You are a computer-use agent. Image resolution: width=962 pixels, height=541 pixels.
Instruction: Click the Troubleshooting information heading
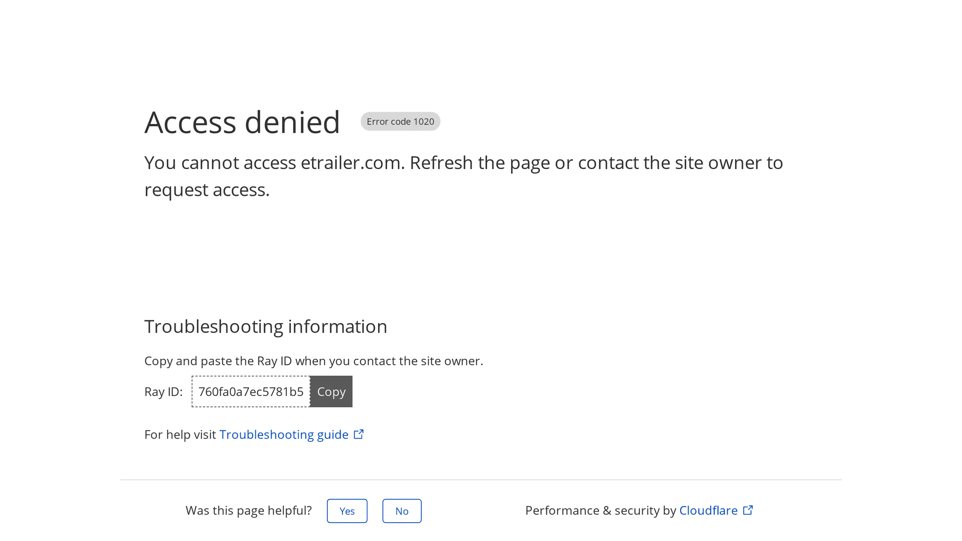265,326
